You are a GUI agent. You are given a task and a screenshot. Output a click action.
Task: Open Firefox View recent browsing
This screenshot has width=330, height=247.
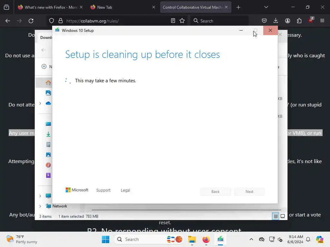pyautogui.click(x=6, y=7)
